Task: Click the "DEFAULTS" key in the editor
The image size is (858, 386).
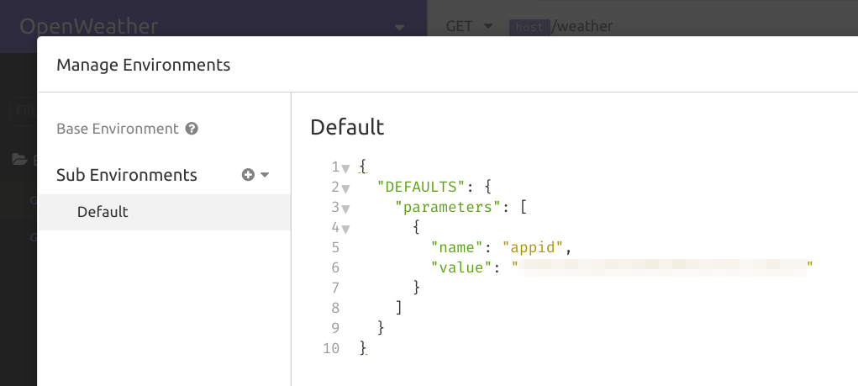Action: pyautogui.click(x=421, y=188)
